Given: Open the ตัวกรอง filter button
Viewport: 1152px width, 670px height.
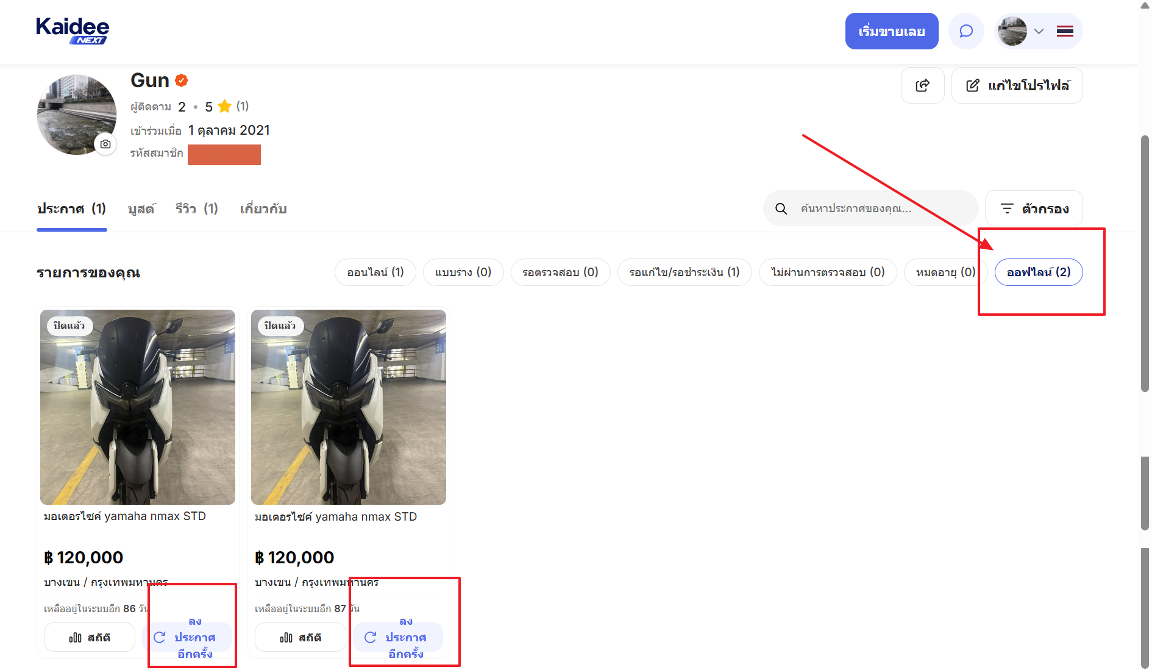Looking at the screenshot, I should coord(1034,208).
